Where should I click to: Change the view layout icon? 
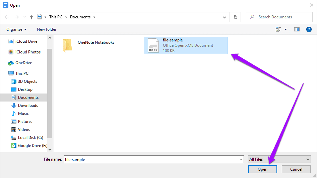[x=278, y=29]
